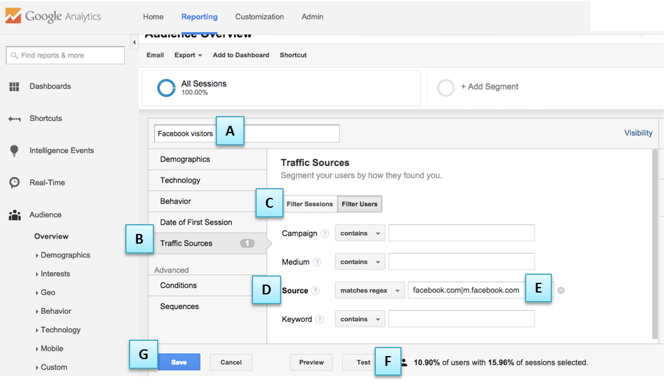This screenshot has width=665, height=386.
Task: Select the Filter Users toggle
Action: pos(359,204)
